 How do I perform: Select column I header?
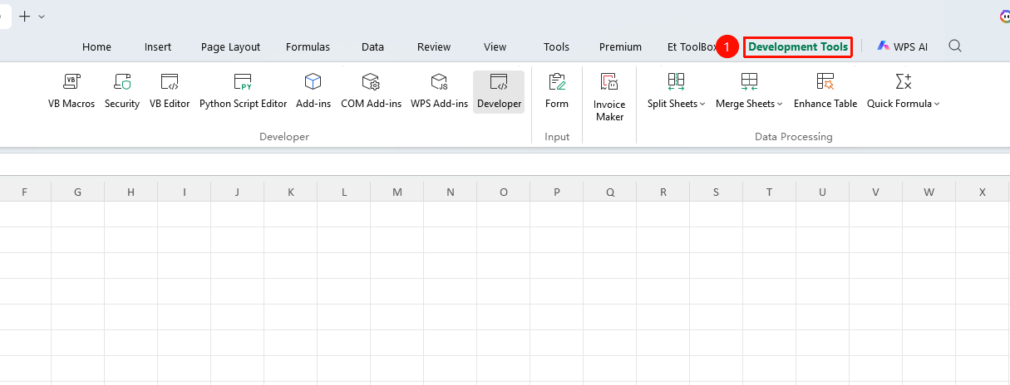(184, 192)
